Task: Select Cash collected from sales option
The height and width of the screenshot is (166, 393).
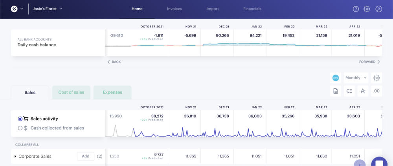Action: pos(20,128)
